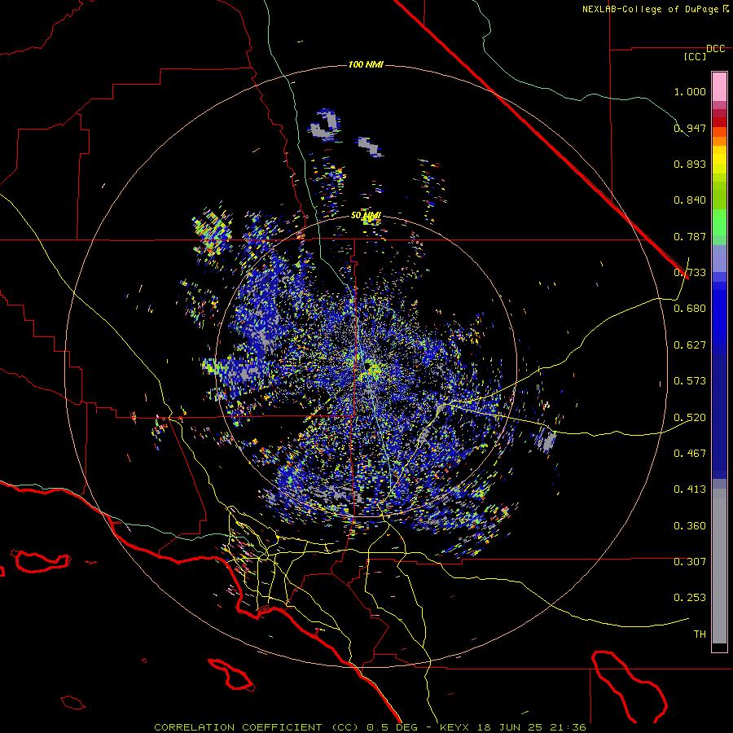Click the 0.733 value on the color scale
Viewport: 733px width, 733px height.
[690, 273]
